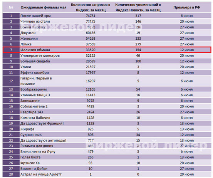The width and height of the screenshot is (213, 178).
Task: Click the mentions count 317
Action: (138, 16)
